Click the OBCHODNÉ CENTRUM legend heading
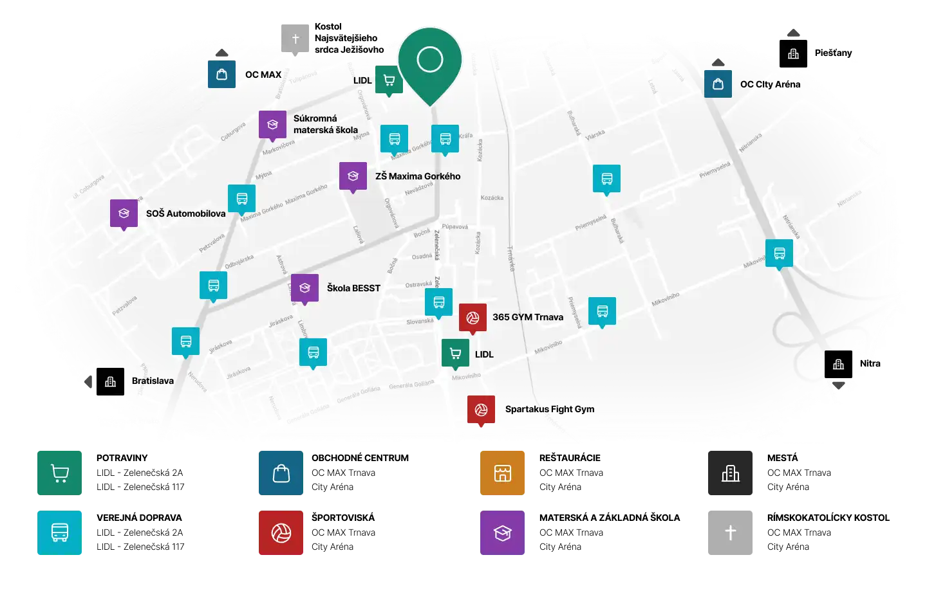The width and height of the screenshot is (927, 600). pos(360,458)
